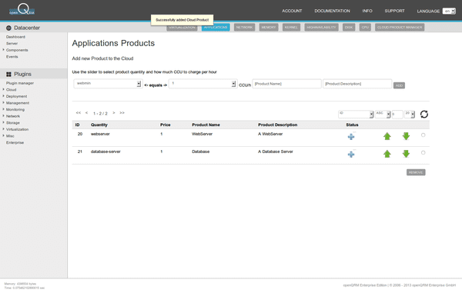
Task: Click the Product Name input field
Action: pyautogui.click(x=286, y=84)
